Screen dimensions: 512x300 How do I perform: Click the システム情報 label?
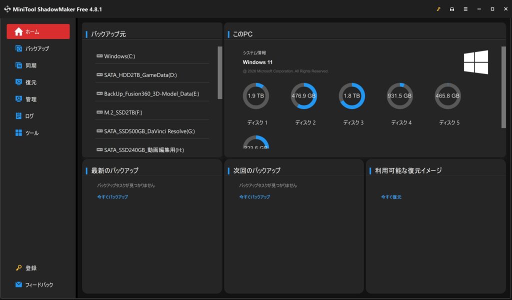click(x=254, y=52)
